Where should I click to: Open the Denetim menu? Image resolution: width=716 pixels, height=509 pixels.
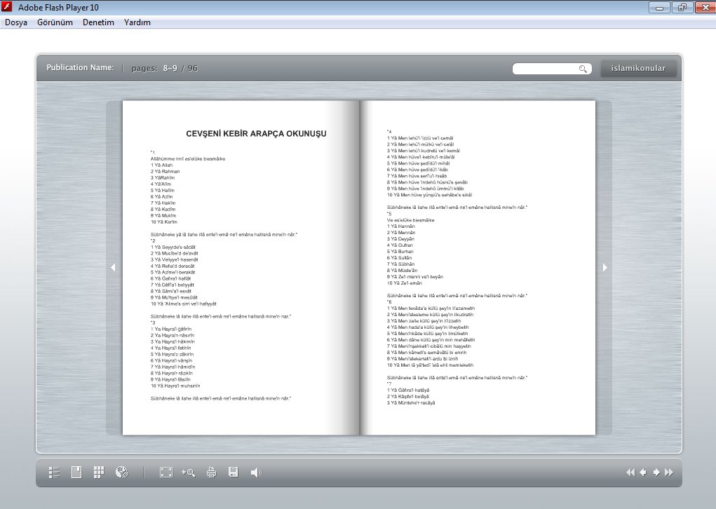click(98, 22)
